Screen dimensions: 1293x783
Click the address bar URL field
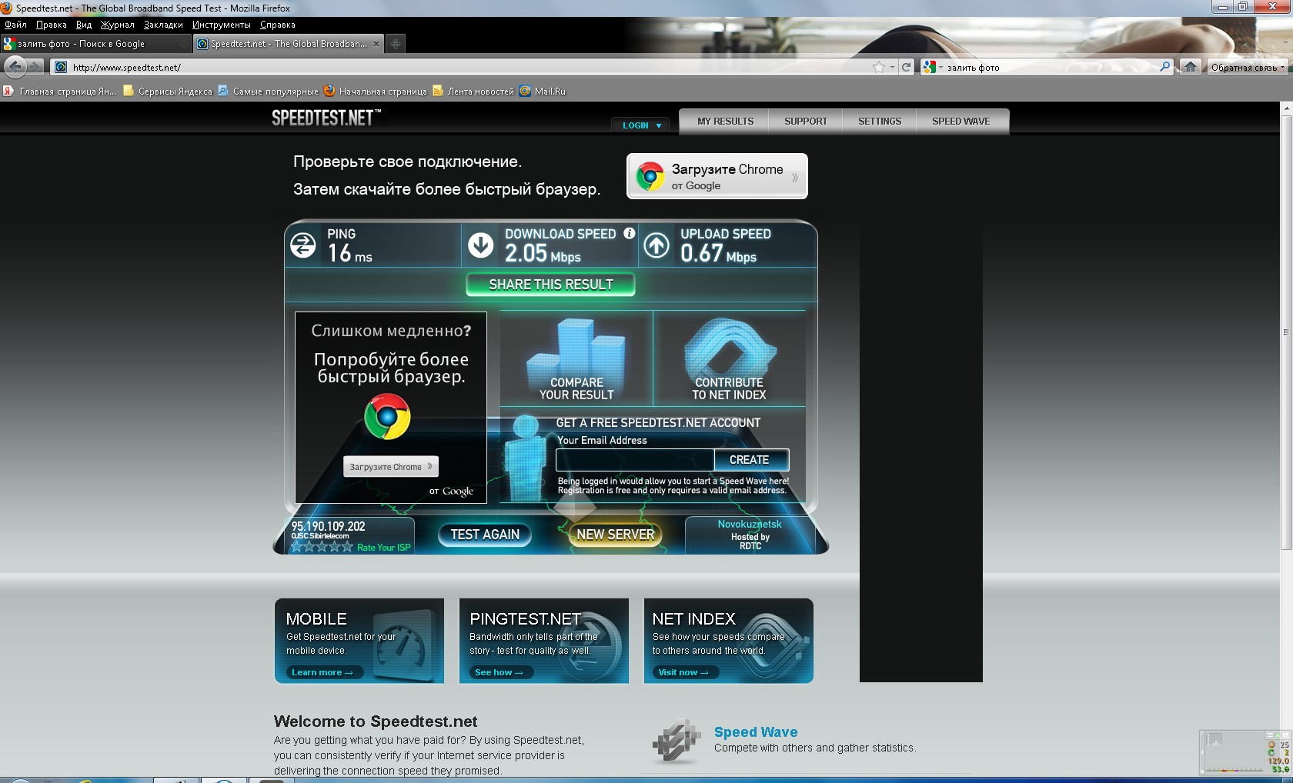click(x=471, y=67)
